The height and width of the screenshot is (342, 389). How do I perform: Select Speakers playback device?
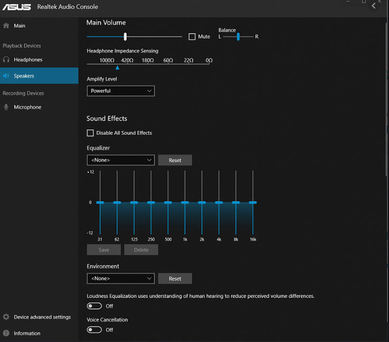39,75
